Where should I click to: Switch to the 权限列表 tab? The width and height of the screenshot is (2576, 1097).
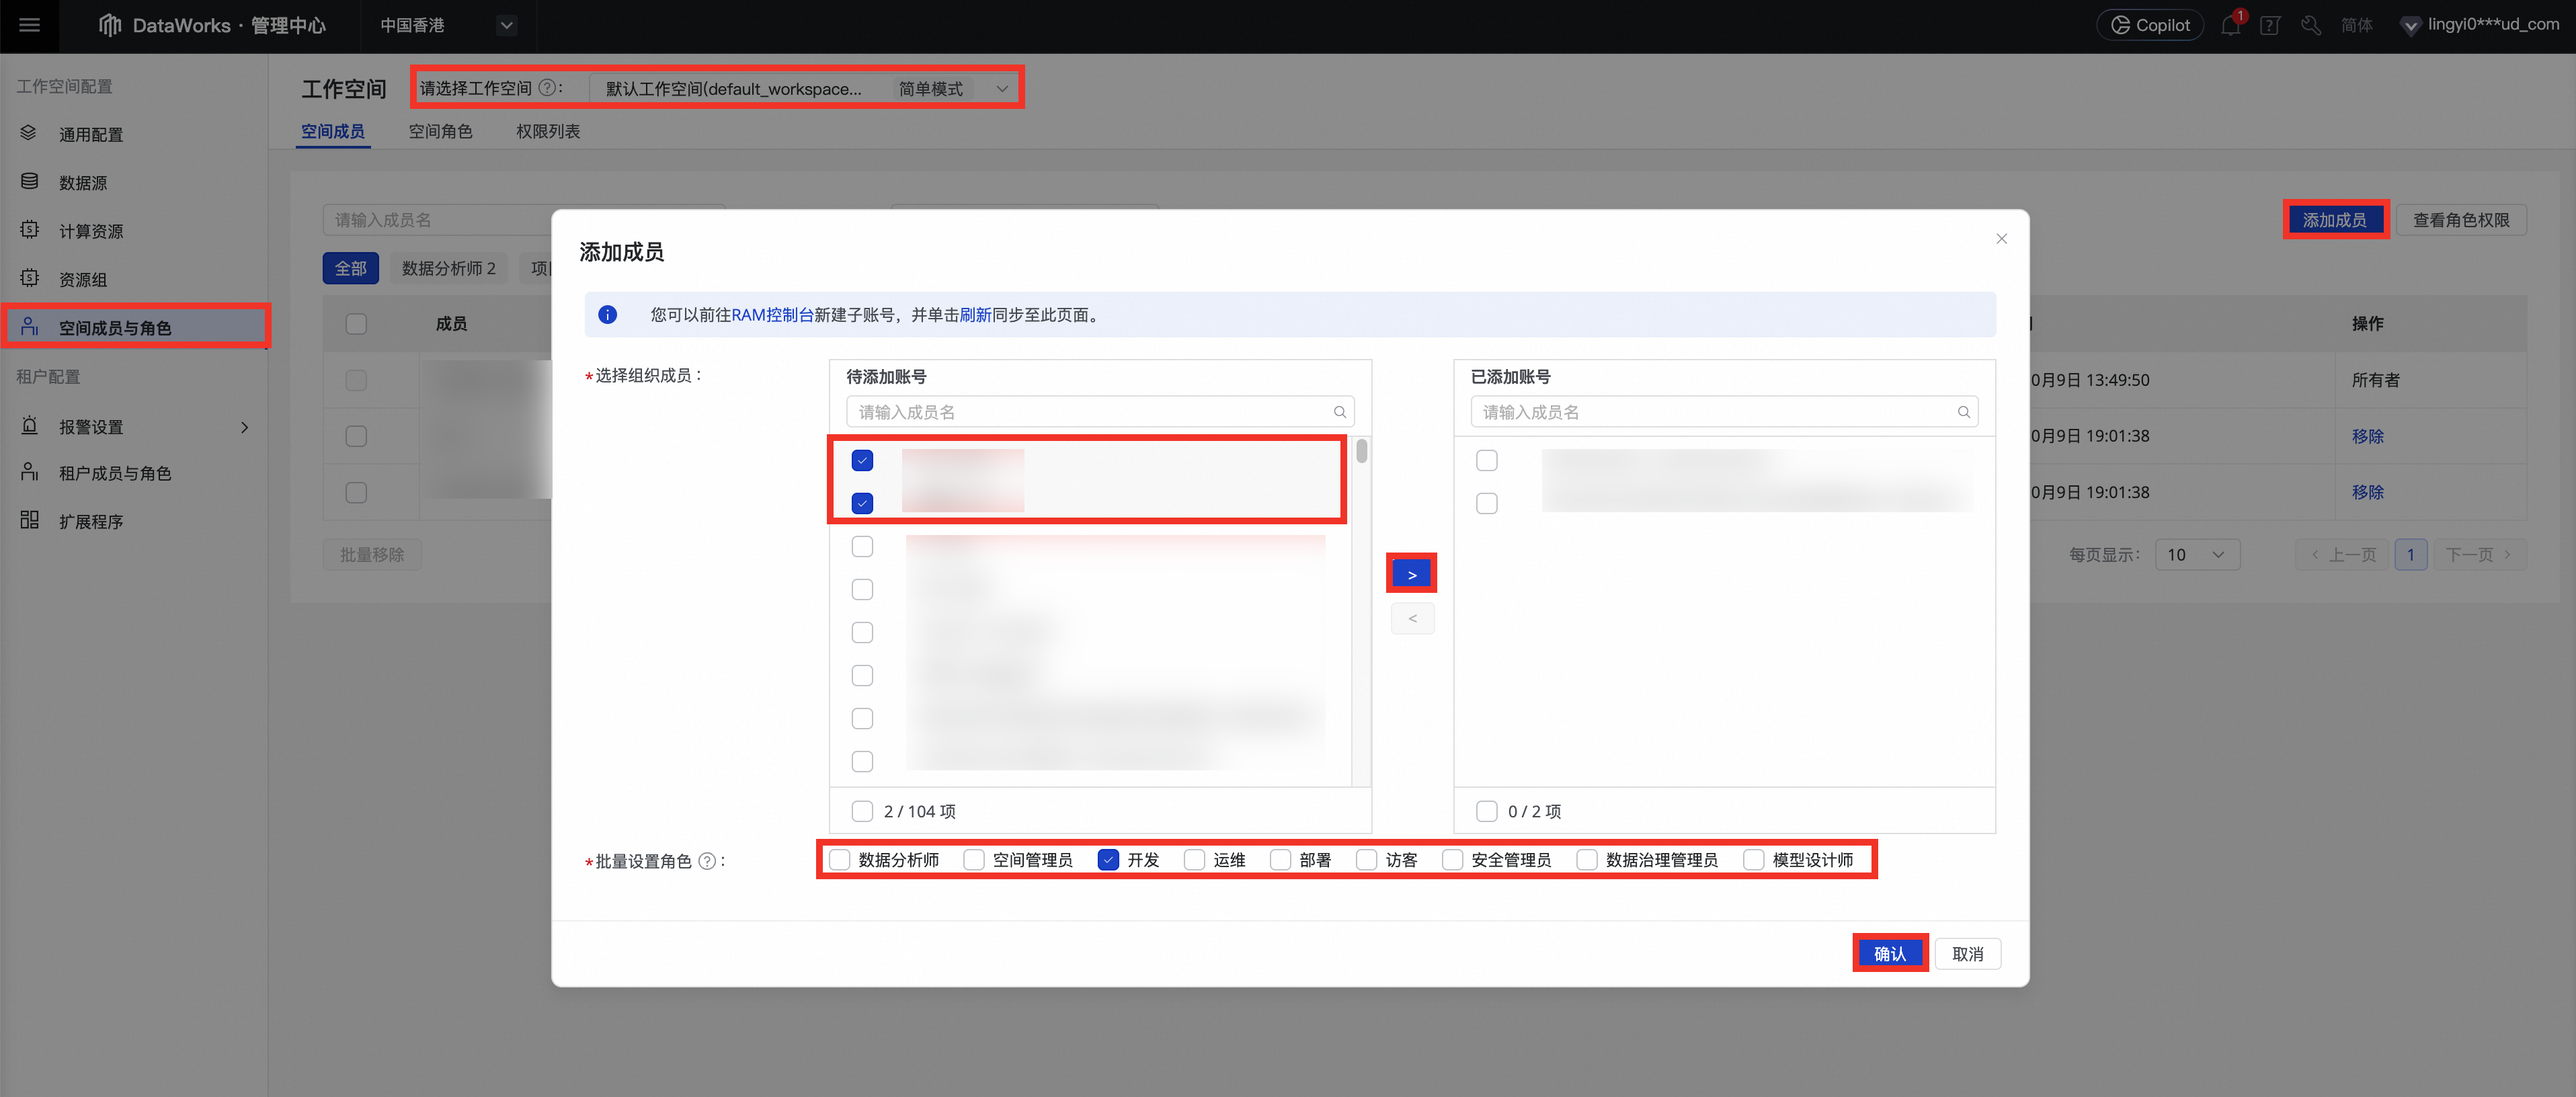[547, 131]
